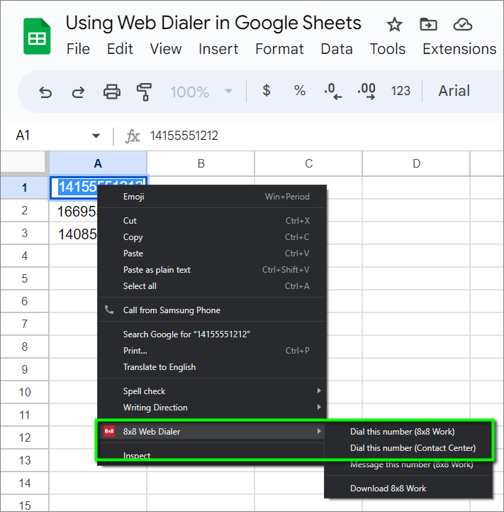This screenshot has height=512, width=504.
Task: Select row 10 header
Action: click(24, 392)
